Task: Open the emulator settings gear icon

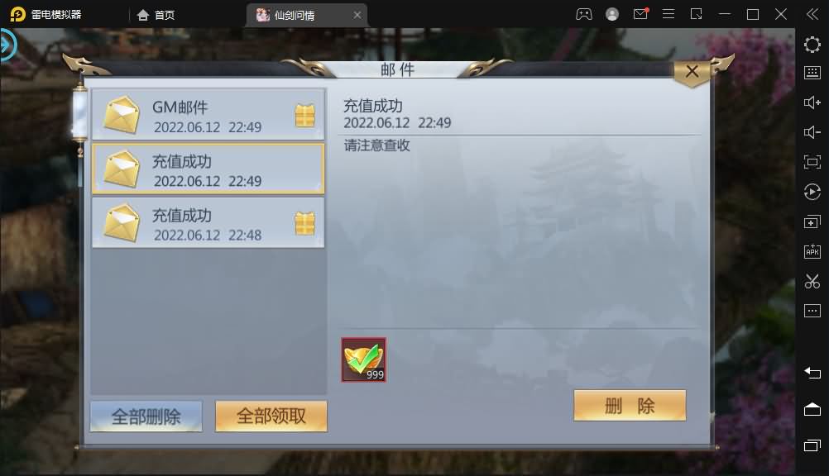Action: [x=812, y=45]
